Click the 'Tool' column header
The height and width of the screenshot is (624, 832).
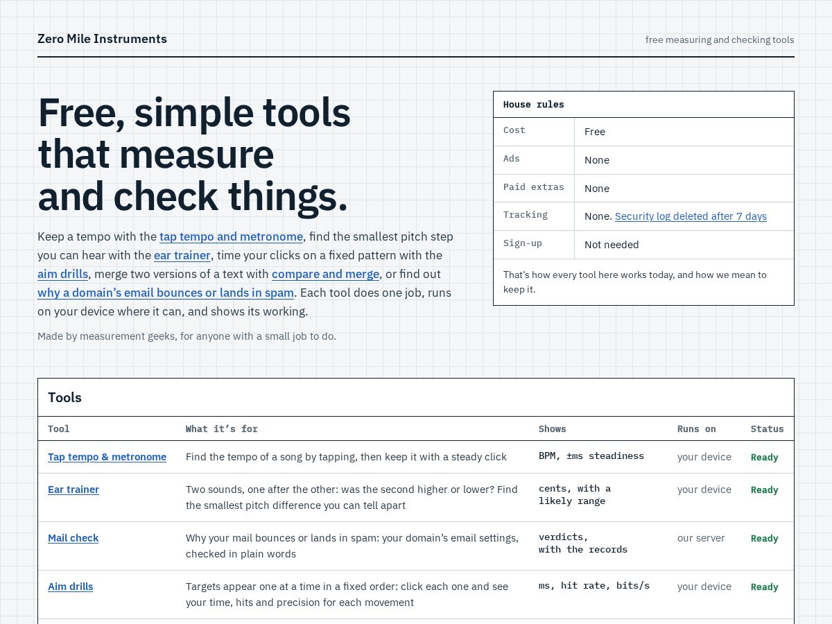point(59,429)
